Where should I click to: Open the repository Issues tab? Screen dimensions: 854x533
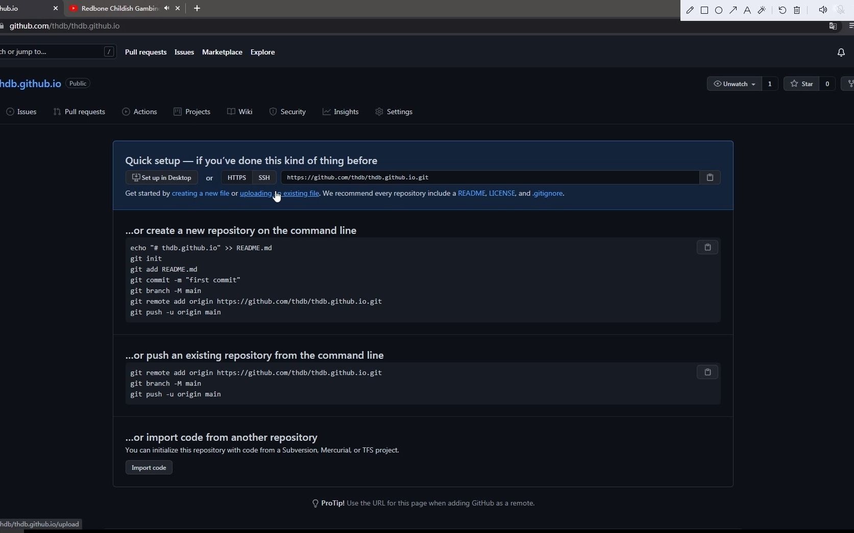pos(21,112)
